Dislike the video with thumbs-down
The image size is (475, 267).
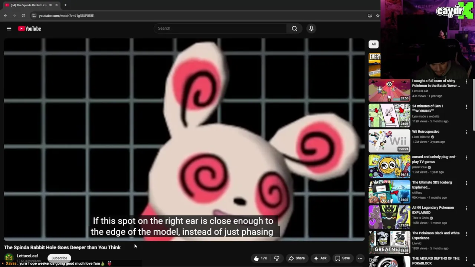tap(276, 258)
